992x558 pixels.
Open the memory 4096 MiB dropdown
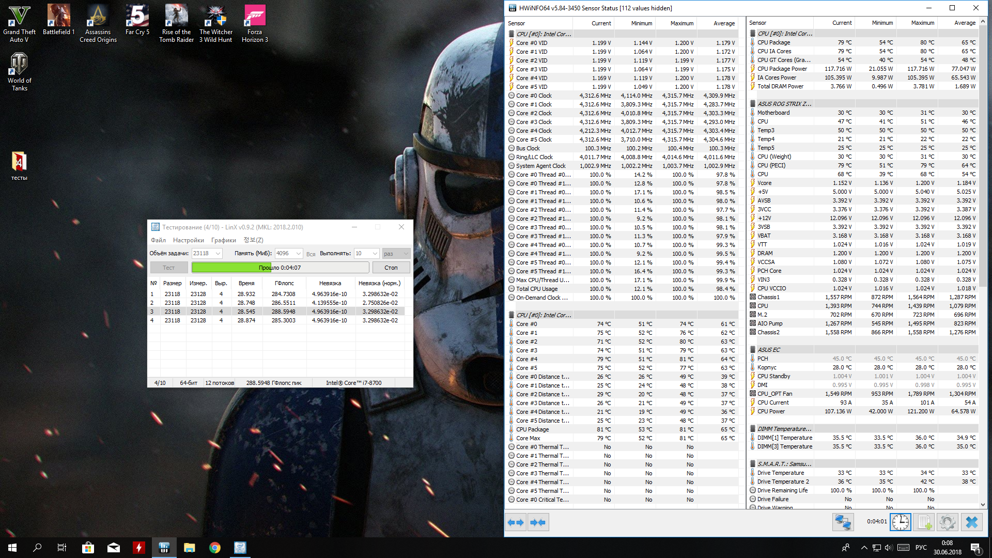point(299,253)
